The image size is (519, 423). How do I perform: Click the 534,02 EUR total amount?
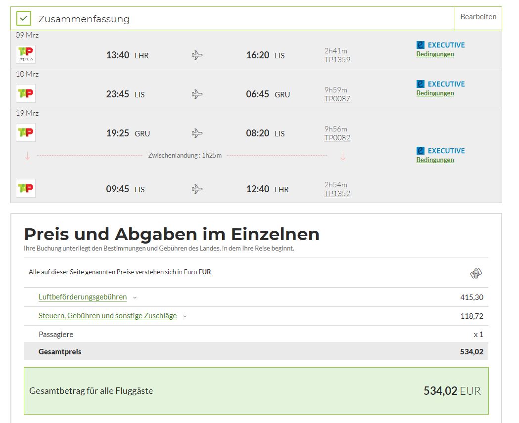point(452,391)
